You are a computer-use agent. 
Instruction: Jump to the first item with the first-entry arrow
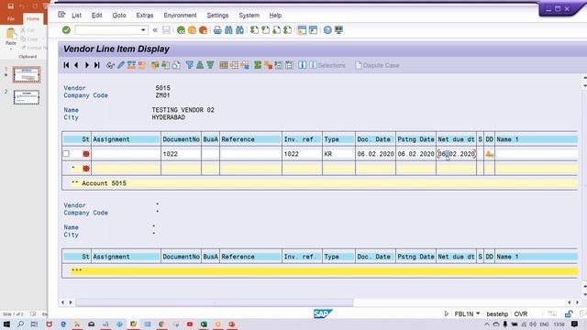click(x=66, y=65)
